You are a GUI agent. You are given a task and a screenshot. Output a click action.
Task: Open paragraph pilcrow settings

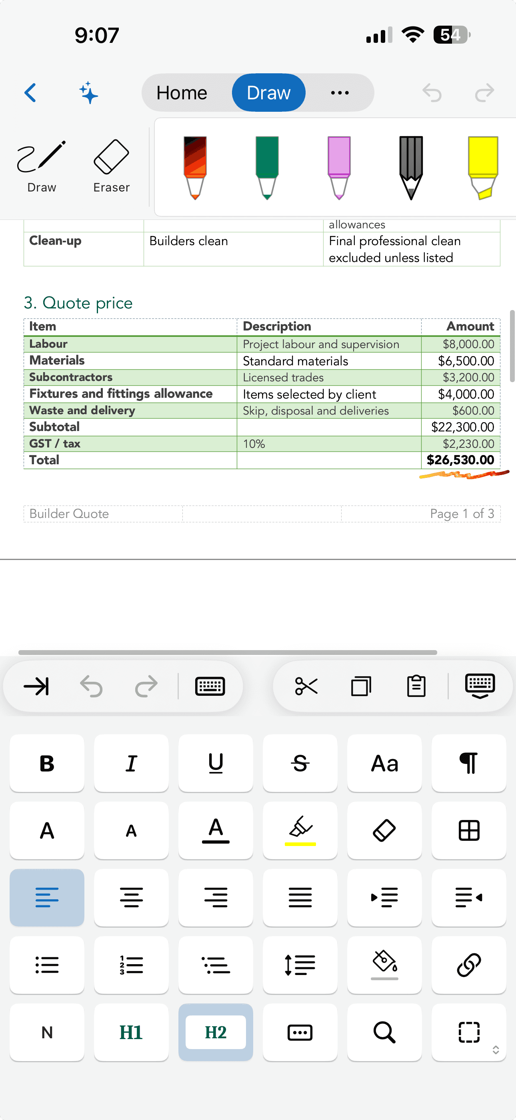tap(469, 763)
